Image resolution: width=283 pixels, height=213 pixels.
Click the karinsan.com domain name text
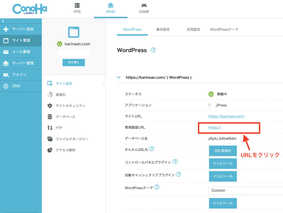pos(77,44)
